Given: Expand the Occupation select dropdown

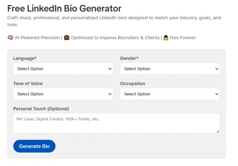Looking at the screenshot, I should coord(170,94).
